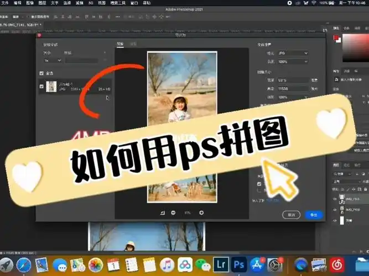Open the layer blend mode dropdown
The width and height of the screenshot is (369, 276).
(347, 182)
